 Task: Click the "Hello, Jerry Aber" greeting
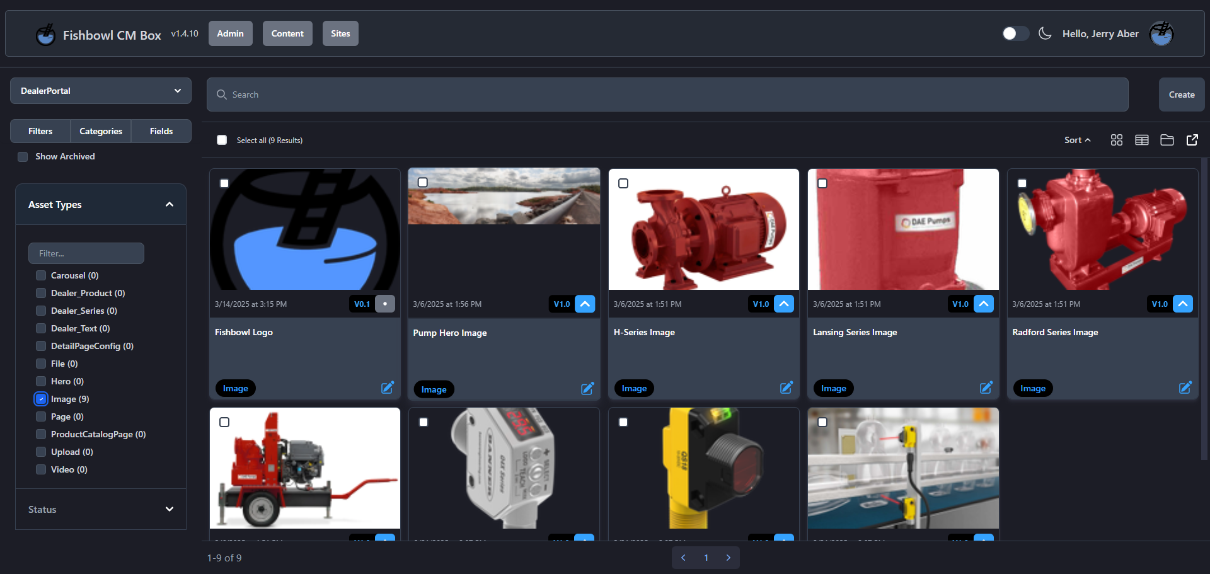pos(1100,34)
